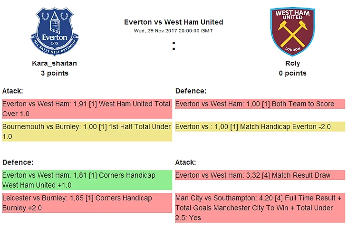This screenshot has height=228, width=347.
Task: Click the West Ham United crest
Action: point(292,31)
